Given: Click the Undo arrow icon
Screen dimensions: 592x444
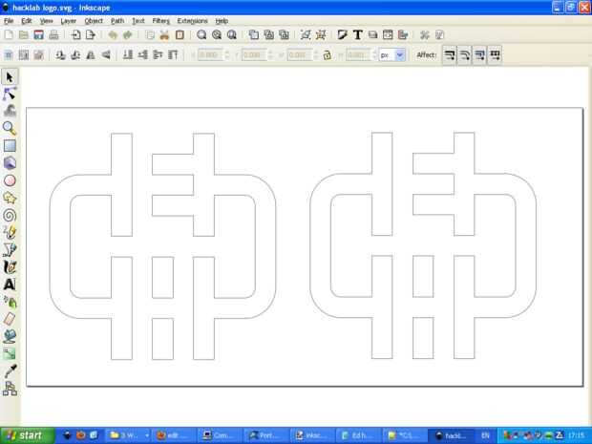Looking at the screenshot, I should [x=113, y=35].
